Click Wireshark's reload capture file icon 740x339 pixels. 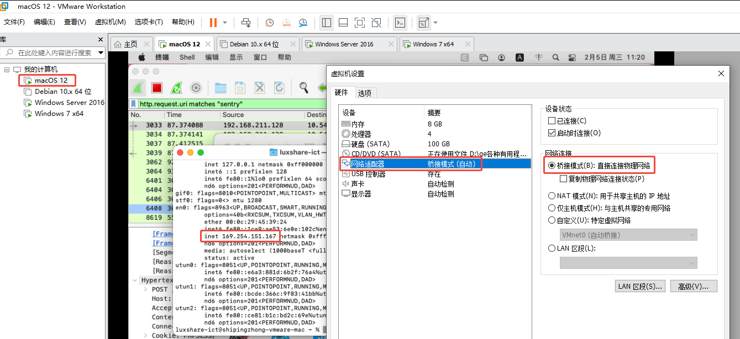coord(279,88)
